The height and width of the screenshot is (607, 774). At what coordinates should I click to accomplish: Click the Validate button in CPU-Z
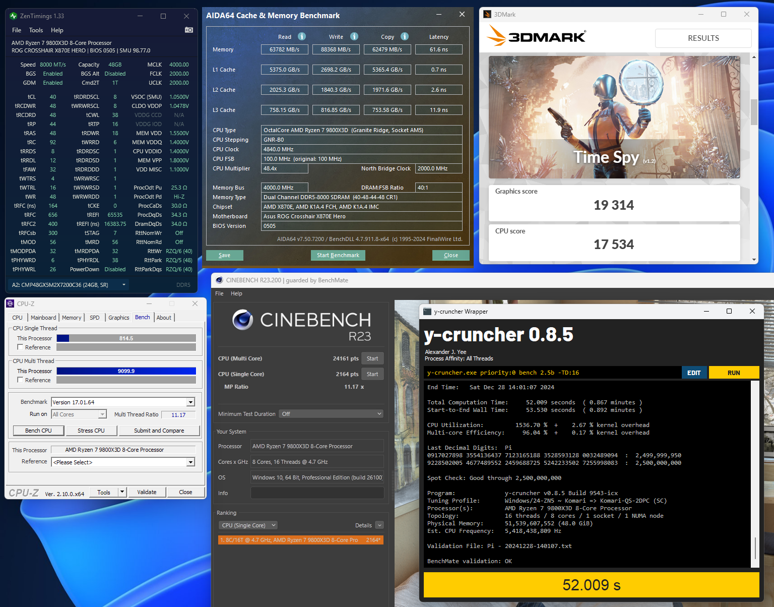tap(147, 492)
